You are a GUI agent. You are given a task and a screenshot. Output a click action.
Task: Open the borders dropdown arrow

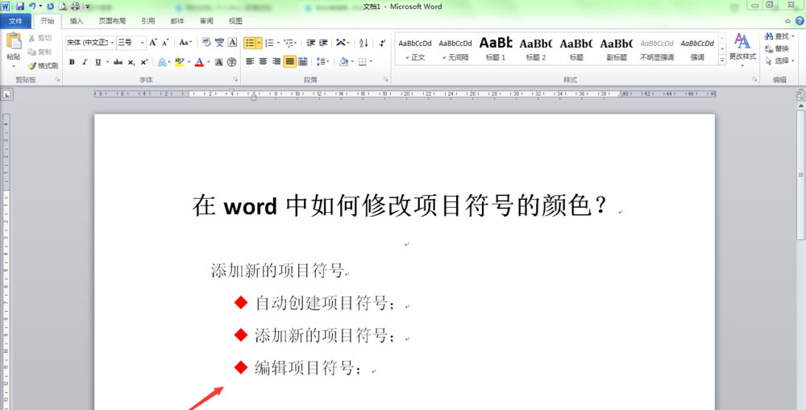click(x=371, y=62)
